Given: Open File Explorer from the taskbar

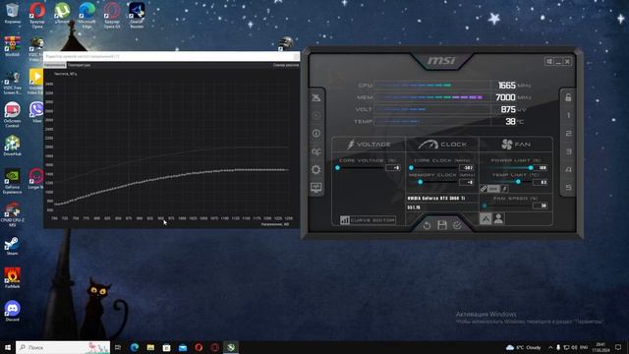Looking at the screenshot, I should click(150, 347).
